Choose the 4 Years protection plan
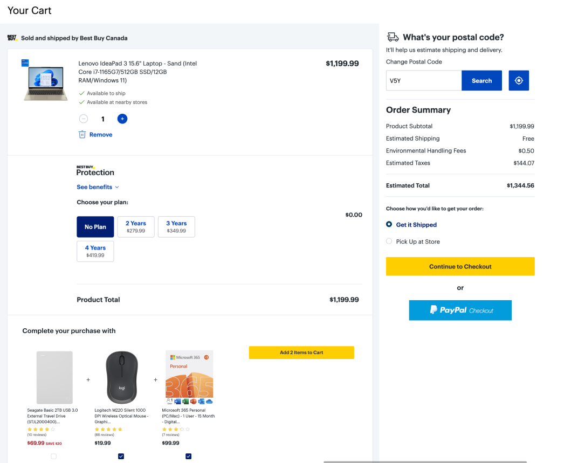The height and width of the screenshot is (463, 578). tap(95, 251)
